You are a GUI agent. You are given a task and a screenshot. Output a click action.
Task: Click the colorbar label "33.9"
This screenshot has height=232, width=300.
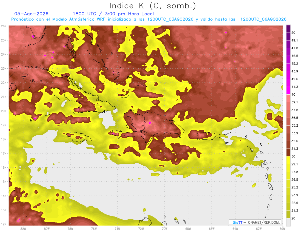click(294, 133)
